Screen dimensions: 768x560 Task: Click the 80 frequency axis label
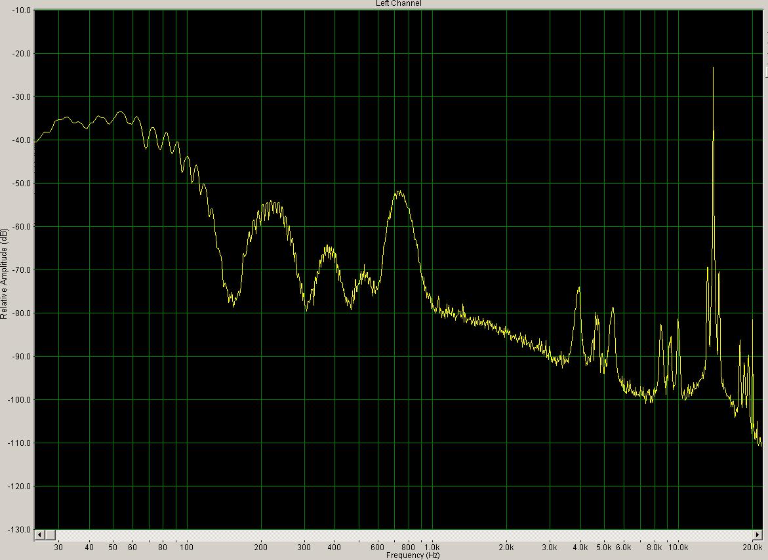click(163, 548)
